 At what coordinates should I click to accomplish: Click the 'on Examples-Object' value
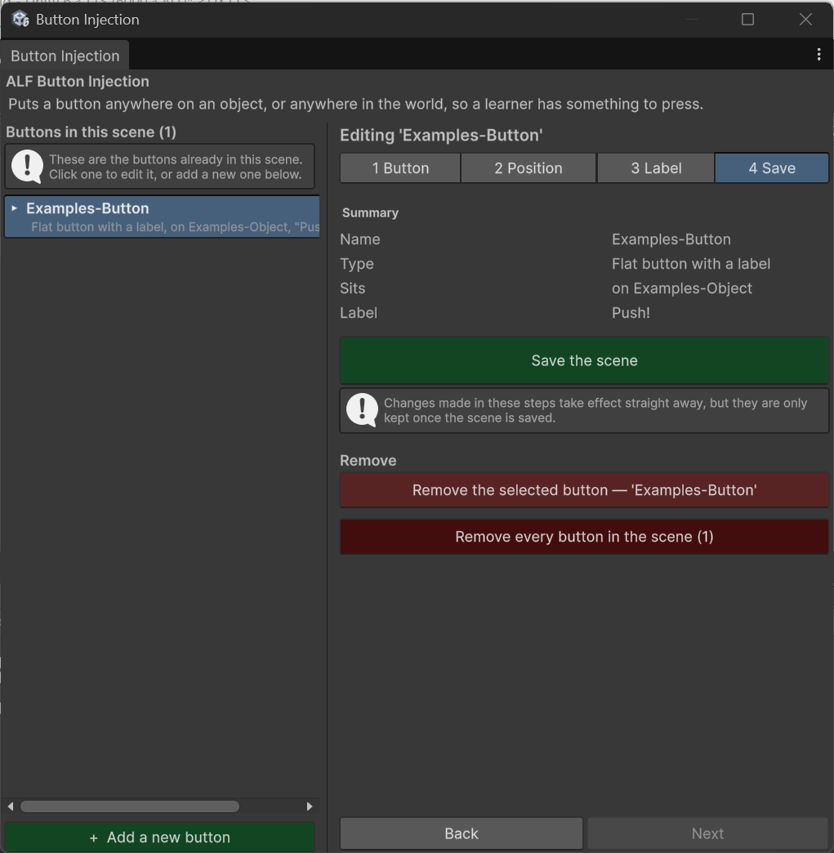(682, 288)
